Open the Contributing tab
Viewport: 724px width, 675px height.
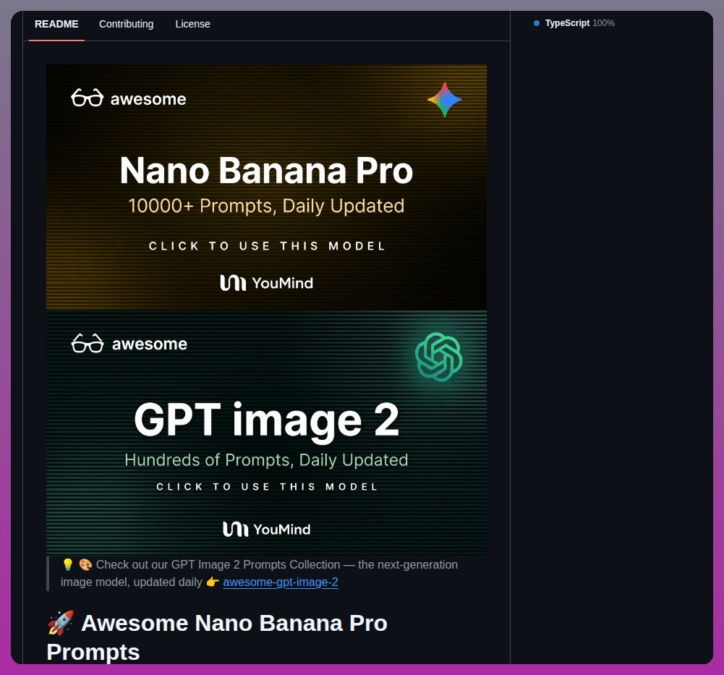click(126, 24)
